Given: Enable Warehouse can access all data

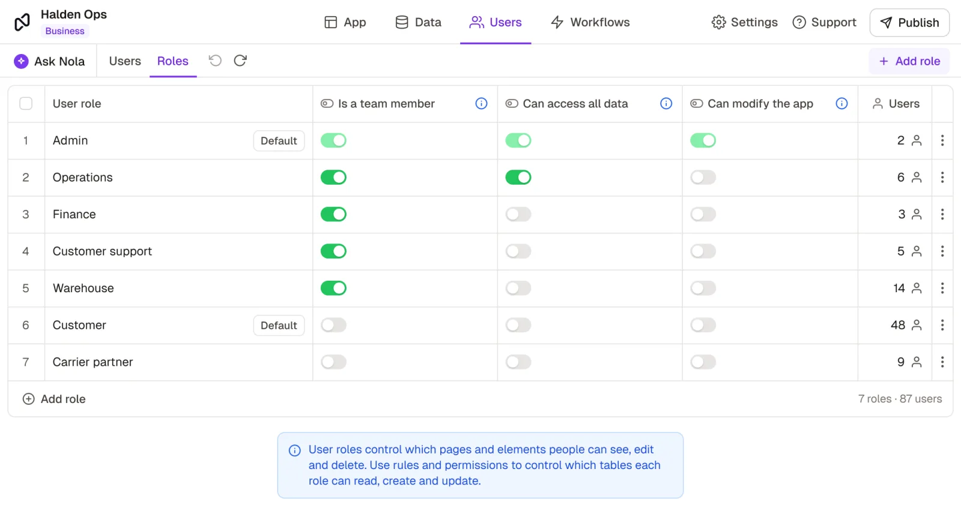Looking at the screenshot, I should click(x=518, y=288).
